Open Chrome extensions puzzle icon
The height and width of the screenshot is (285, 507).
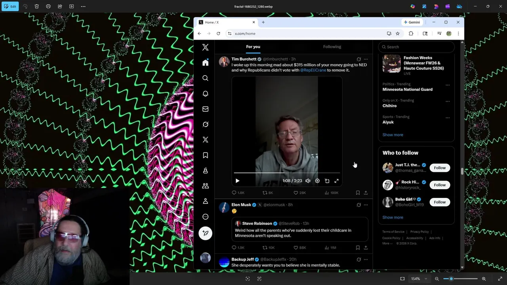pyautogui.click(x=411, y=34)
